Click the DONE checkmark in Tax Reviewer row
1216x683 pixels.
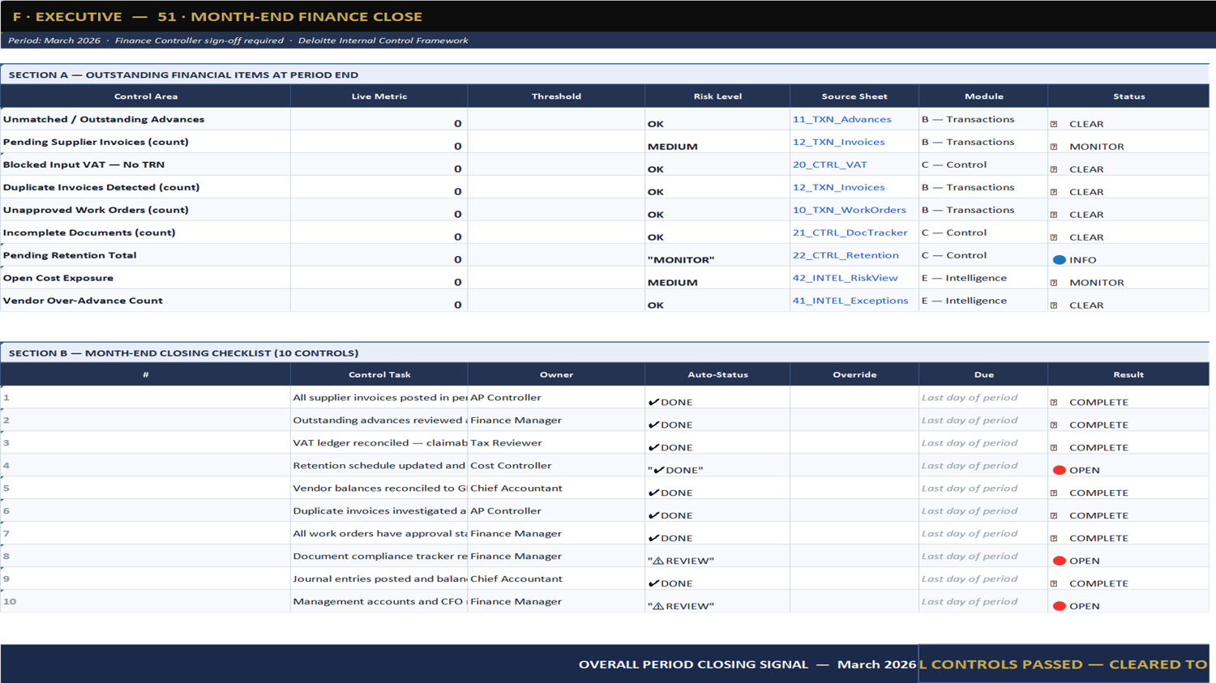[653, 447]
